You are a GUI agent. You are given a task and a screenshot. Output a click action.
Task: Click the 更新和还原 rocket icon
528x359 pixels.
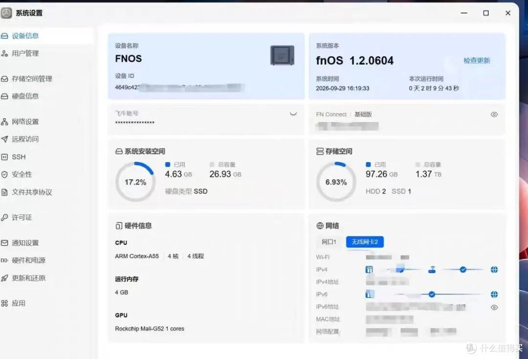click(x=4, y=278)
